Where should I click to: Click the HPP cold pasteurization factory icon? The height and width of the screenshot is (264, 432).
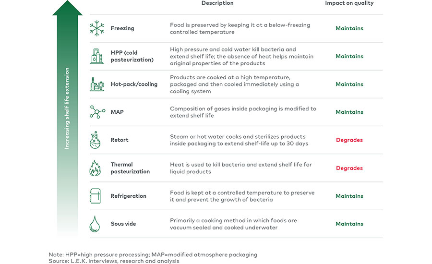96,56
